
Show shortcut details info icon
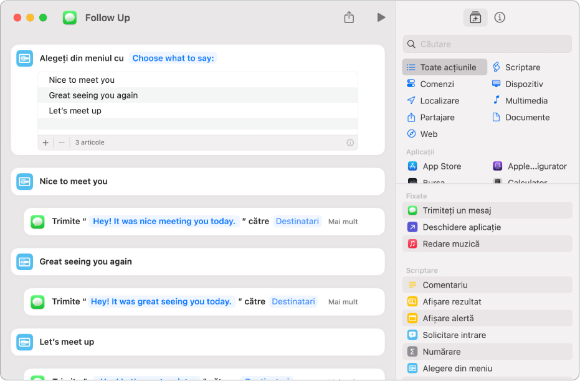tap(500, 17)
